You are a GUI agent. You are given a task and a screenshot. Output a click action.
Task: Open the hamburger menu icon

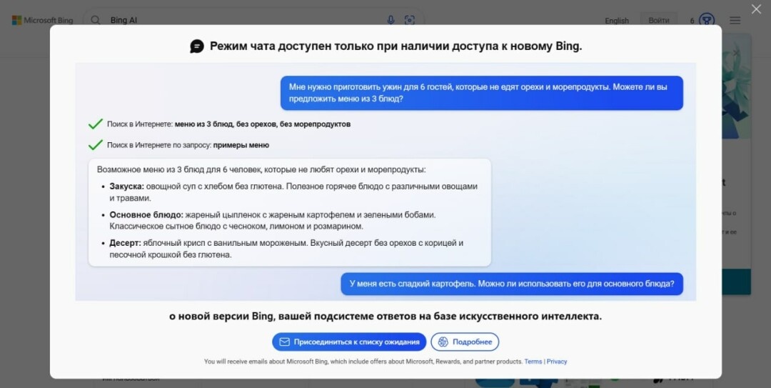[735, 20]
